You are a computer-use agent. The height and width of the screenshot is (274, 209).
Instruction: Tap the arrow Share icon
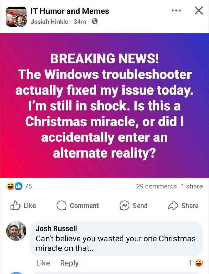coord(173,206)
